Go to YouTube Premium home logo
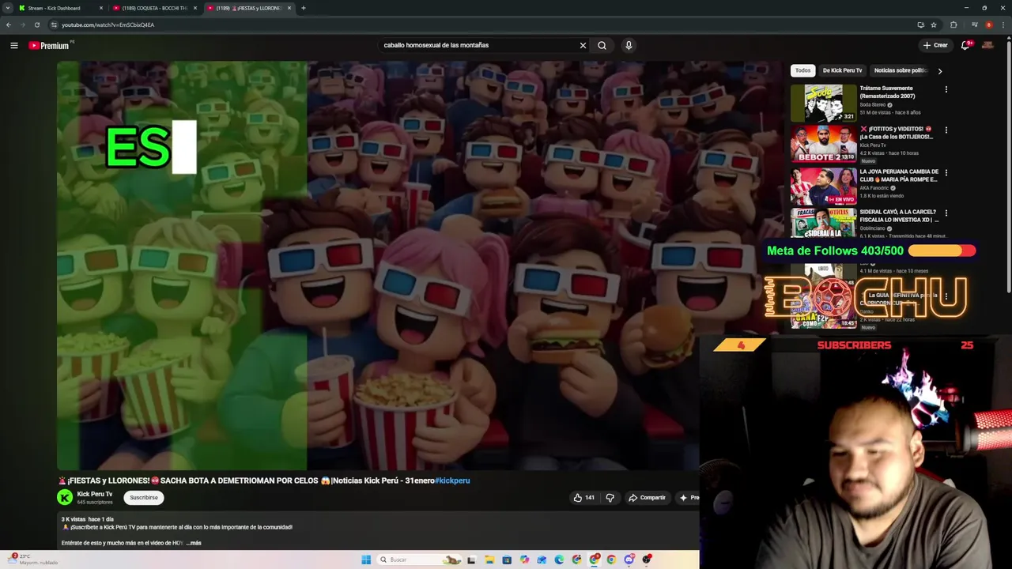The width and height of the screenshot is (1012, 569). click(x=50, y=45)
